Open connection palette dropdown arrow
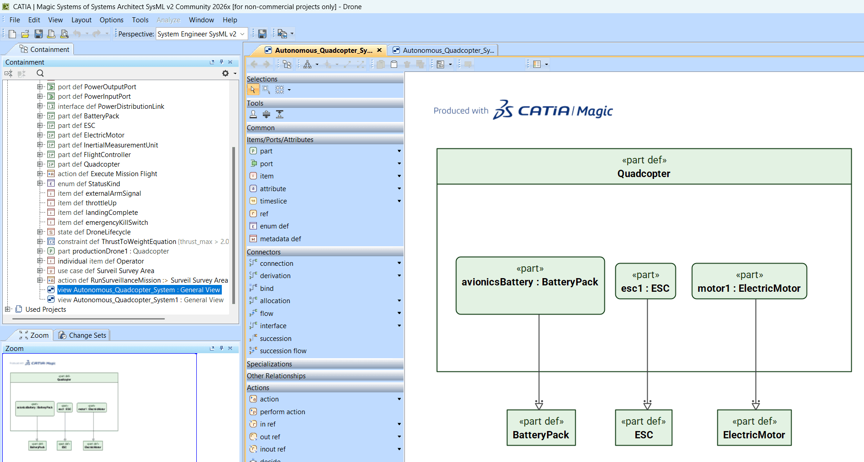Image resolution: width=864 pixels, height=462 pixels. [x=399, y=264]
